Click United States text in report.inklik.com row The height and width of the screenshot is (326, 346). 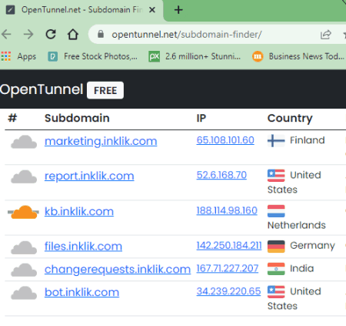click(x=294, y=183)
